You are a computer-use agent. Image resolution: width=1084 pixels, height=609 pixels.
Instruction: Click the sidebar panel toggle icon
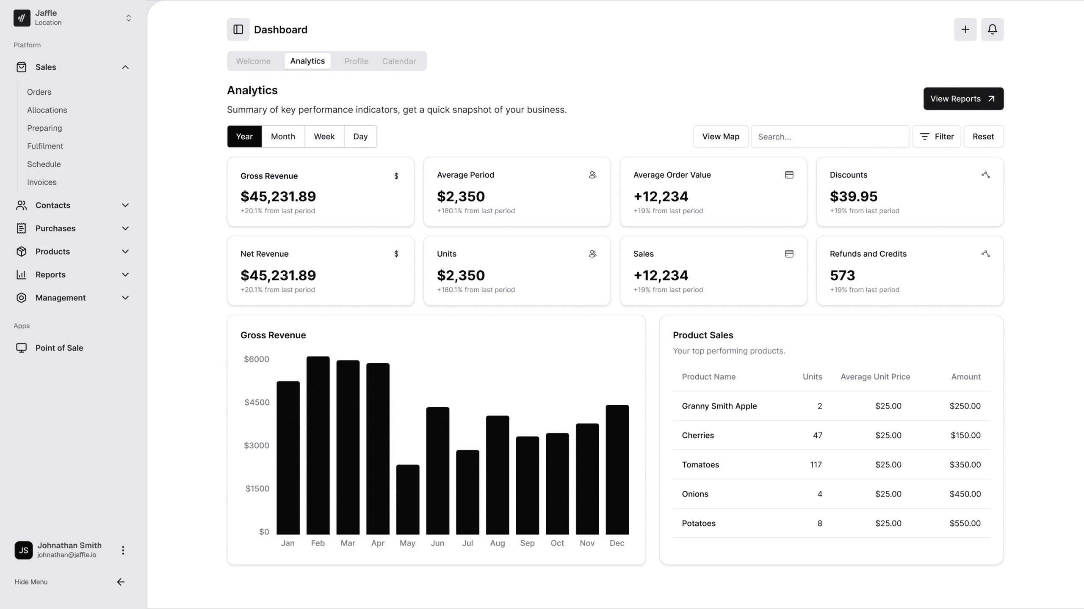[x=238, y=30]
